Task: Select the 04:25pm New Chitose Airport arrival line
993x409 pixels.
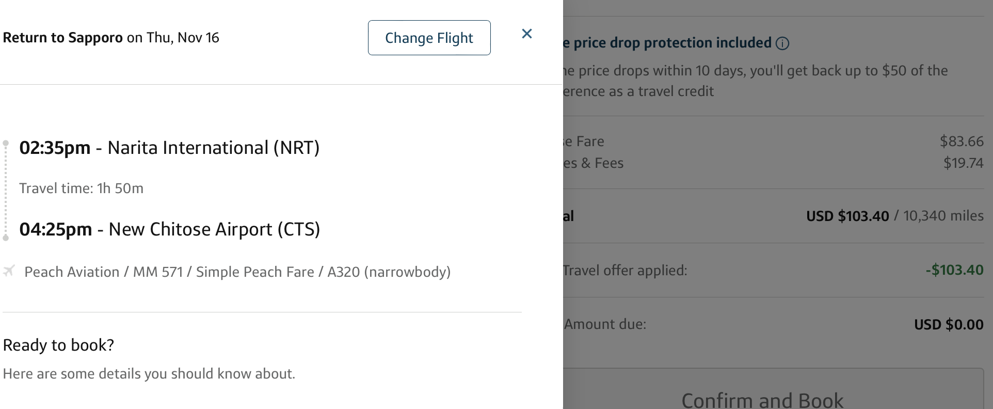Action: (169, 229)
